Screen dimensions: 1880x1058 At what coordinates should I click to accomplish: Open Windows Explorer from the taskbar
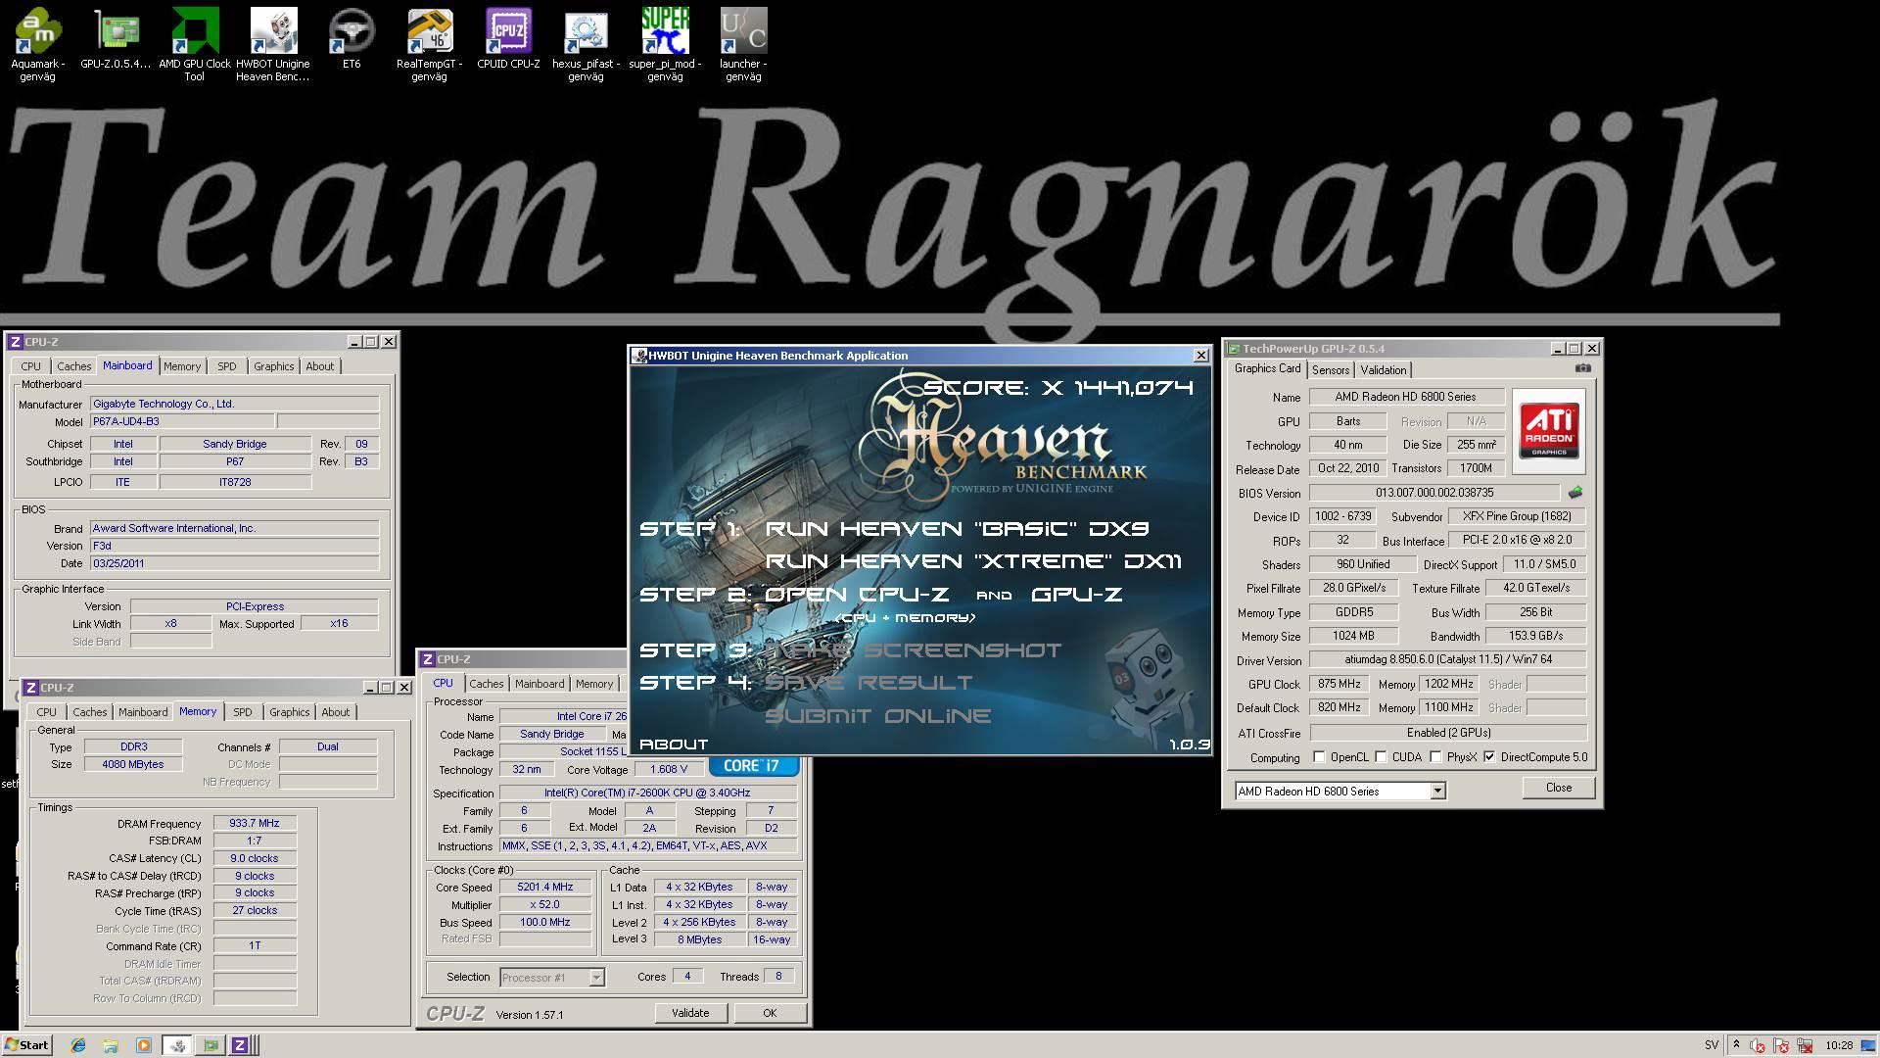tap(111, 1045)
